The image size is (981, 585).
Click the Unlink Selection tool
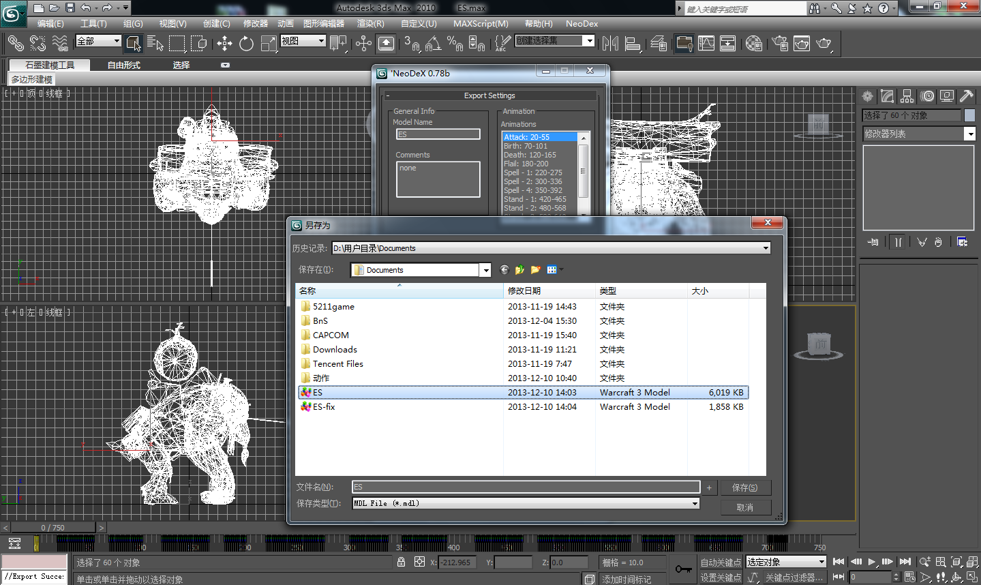point(38,44)
